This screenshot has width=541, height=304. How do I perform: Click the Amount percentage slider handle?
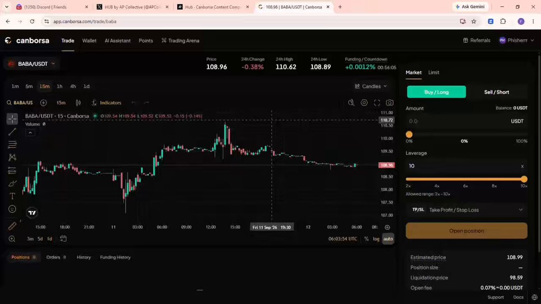[x=409, y=134]
